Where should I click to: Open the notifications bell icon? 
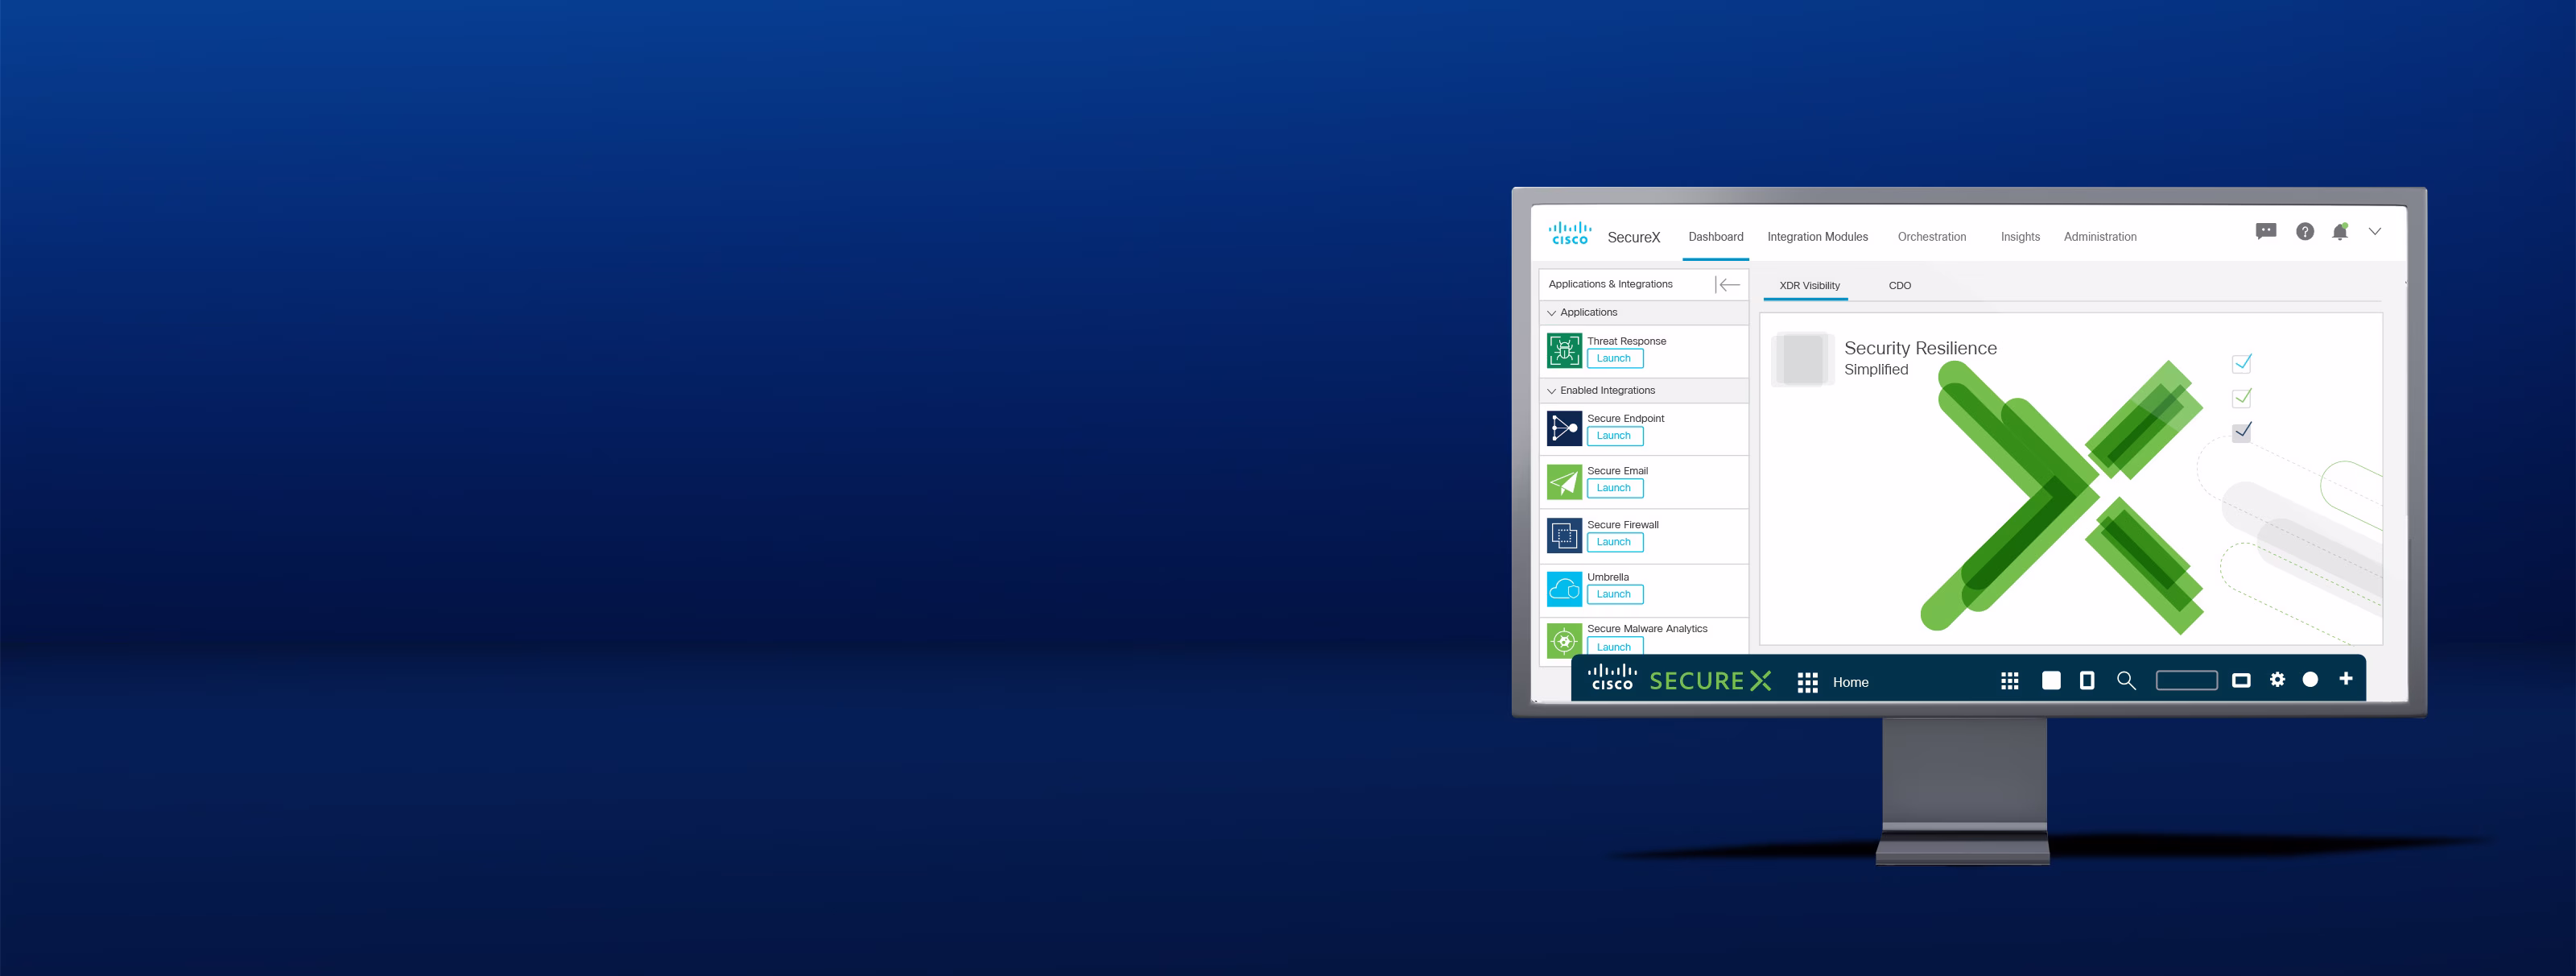[x=2340, y=232]
